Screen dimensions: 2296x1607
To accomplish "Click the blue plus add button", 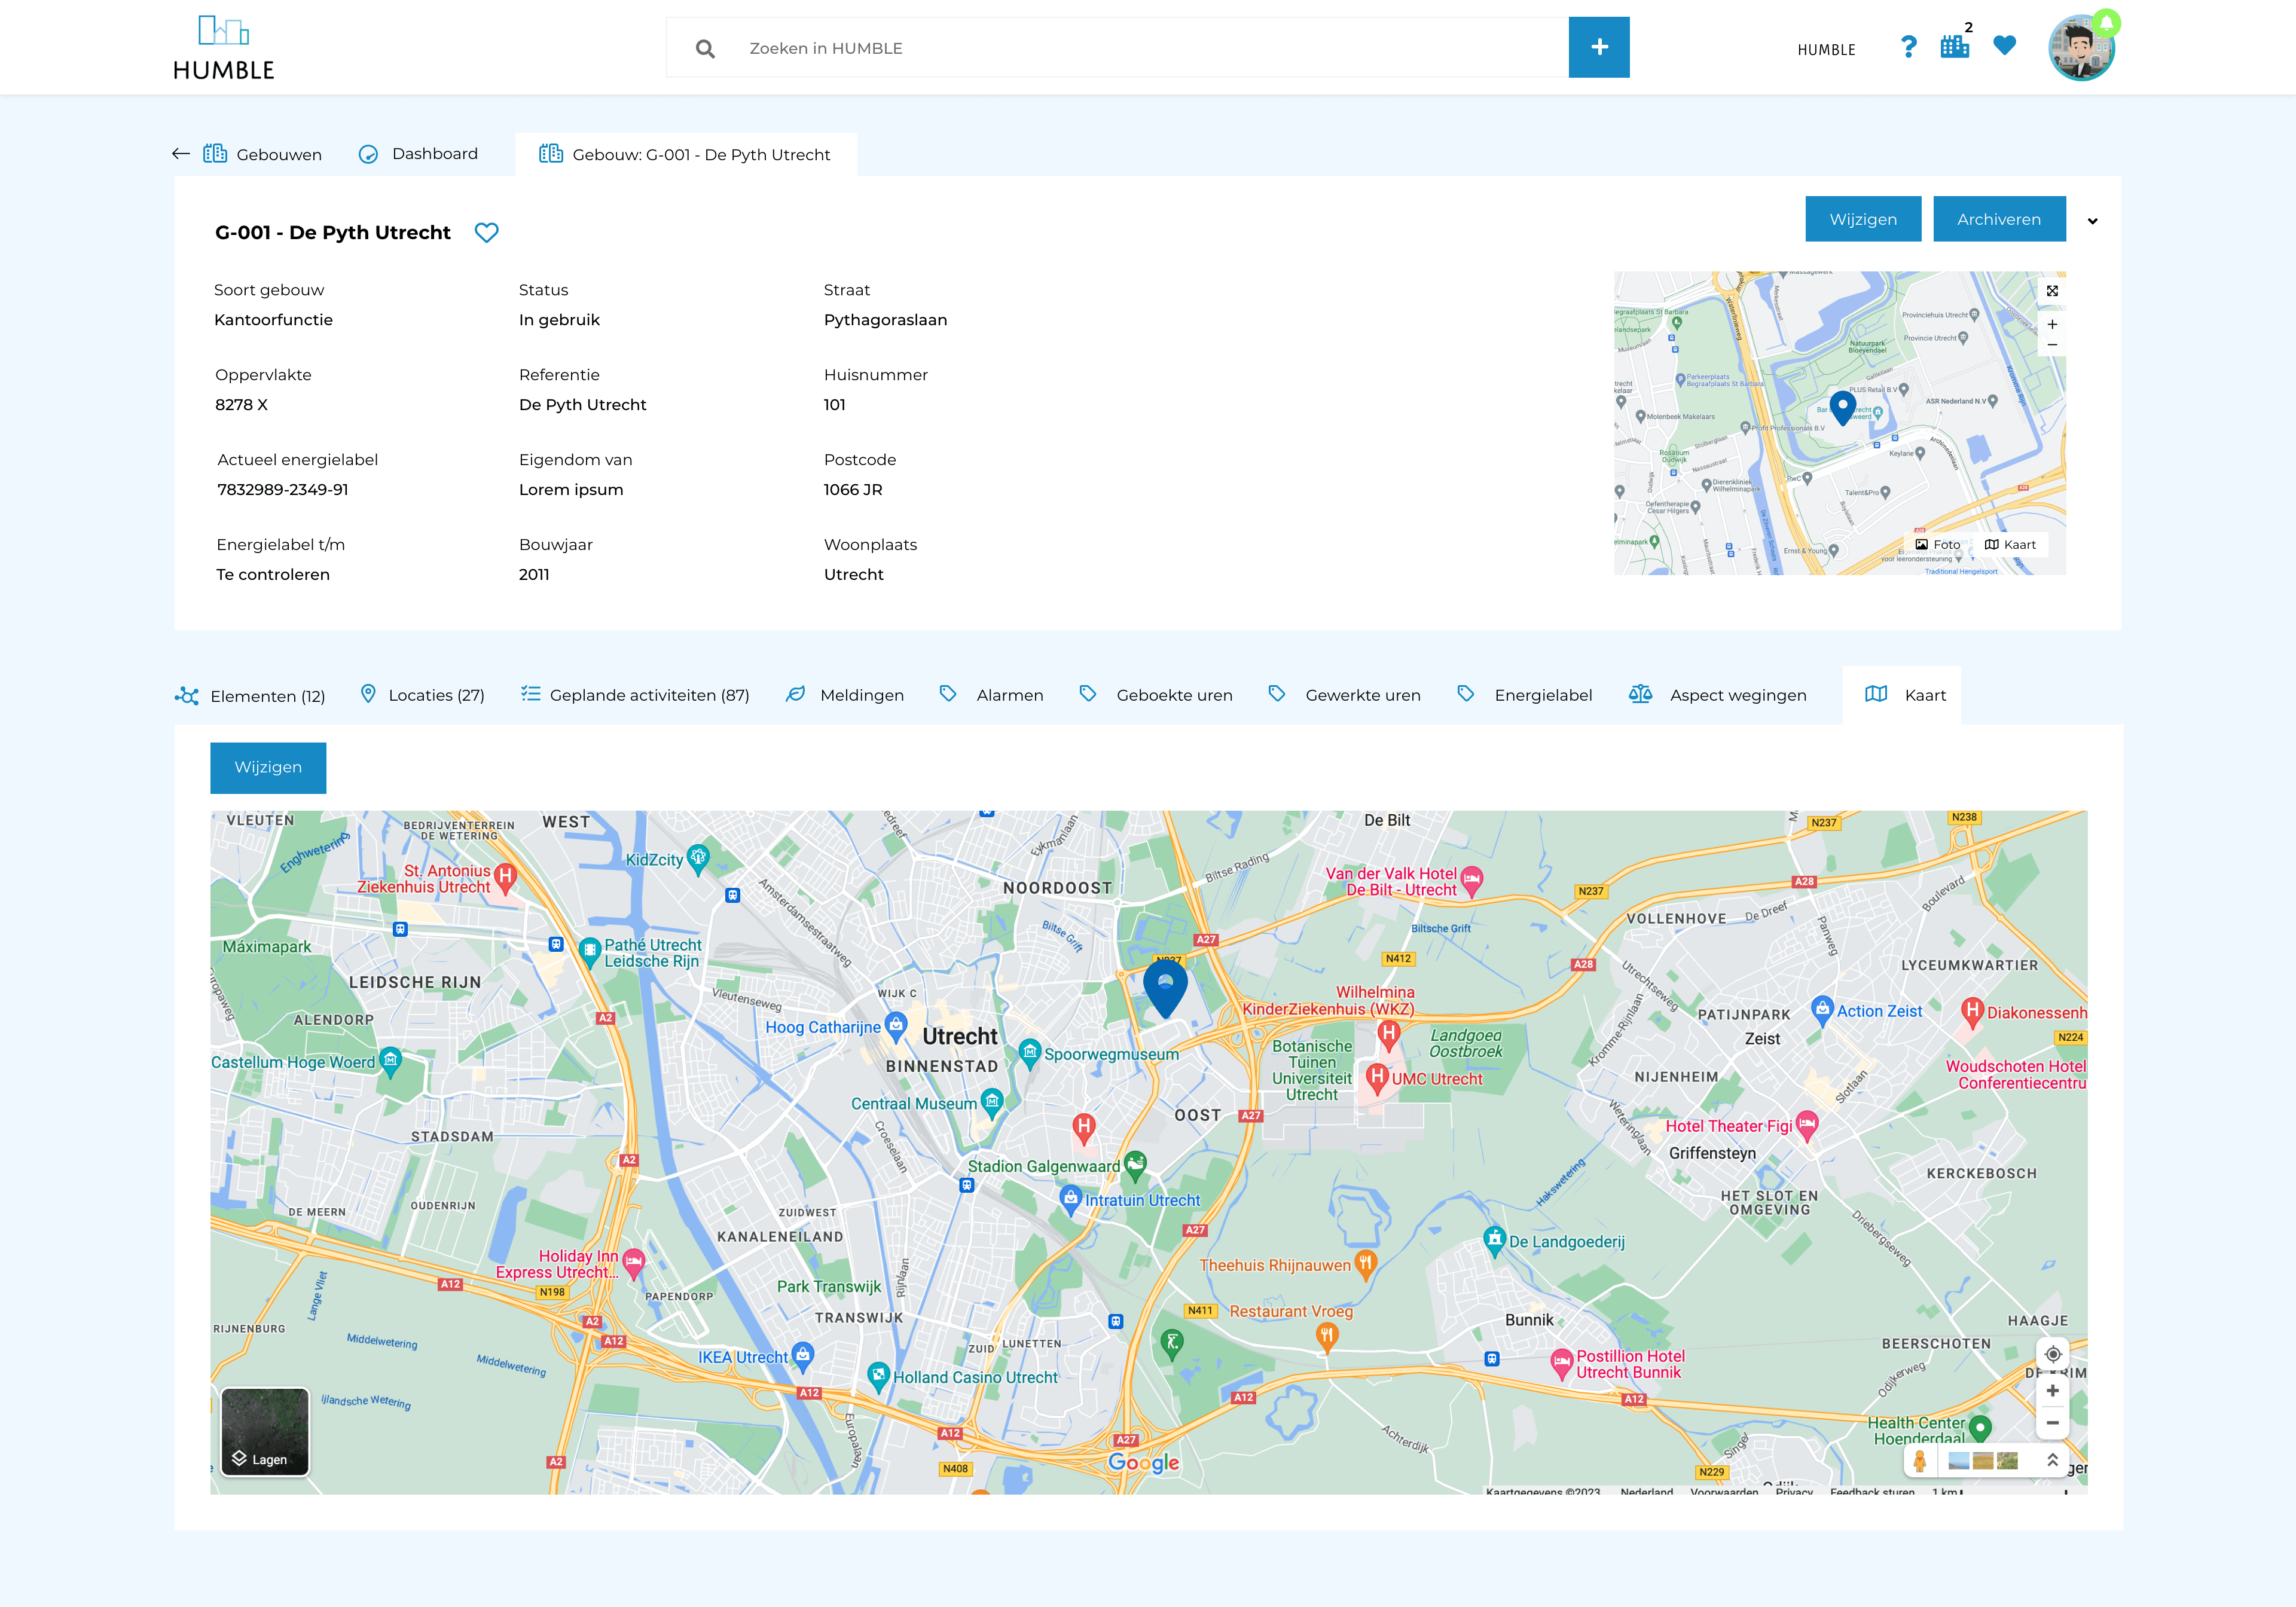I will [x=1598, y=47].
